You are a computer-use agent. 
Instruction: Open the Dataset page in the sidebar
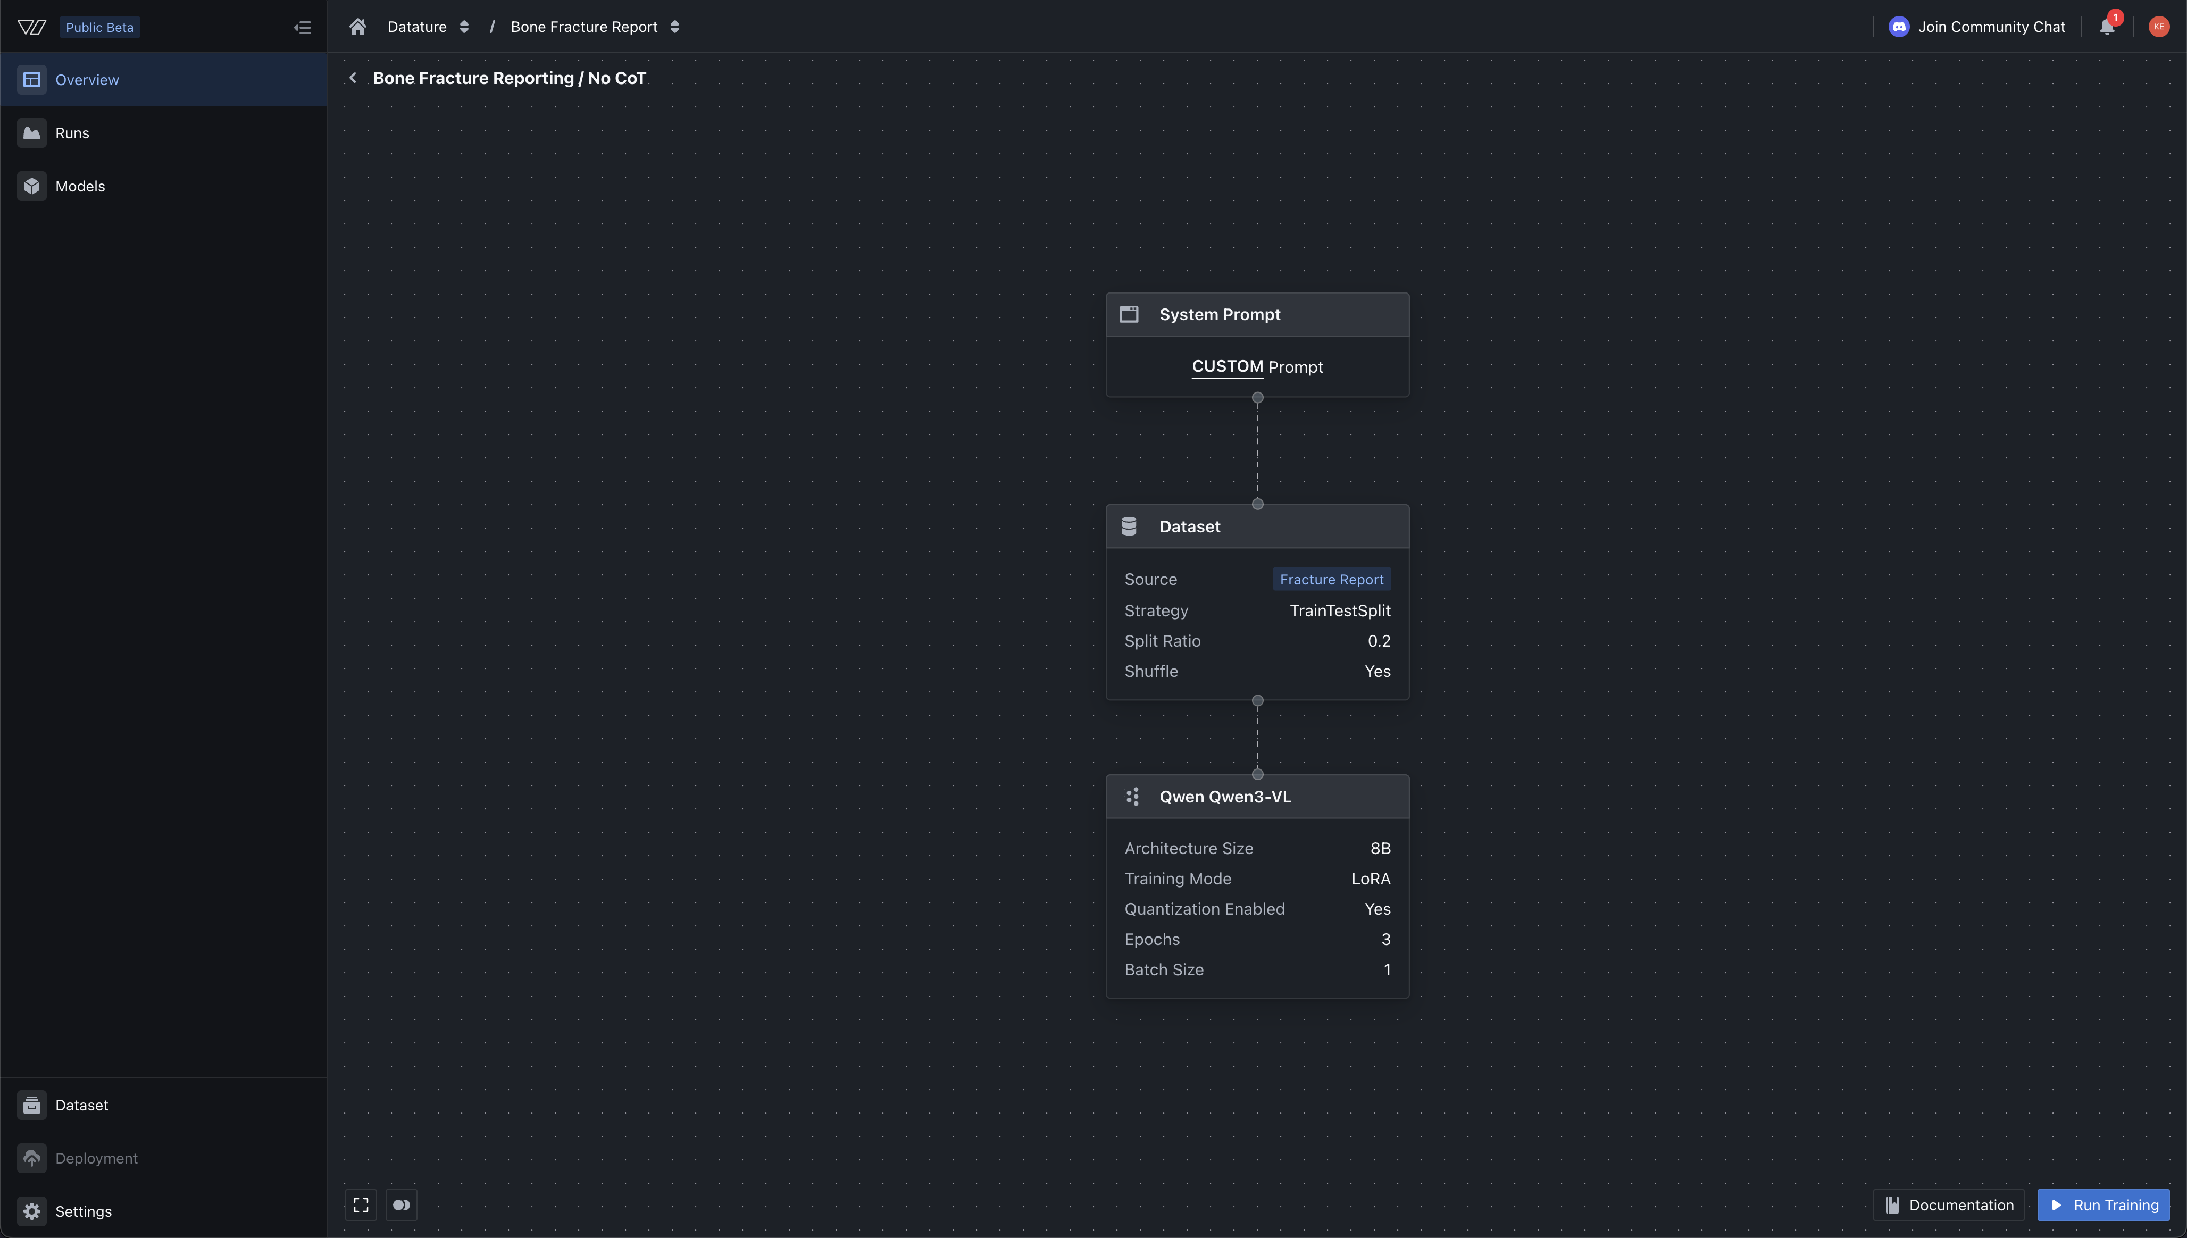click(81, 1105)
